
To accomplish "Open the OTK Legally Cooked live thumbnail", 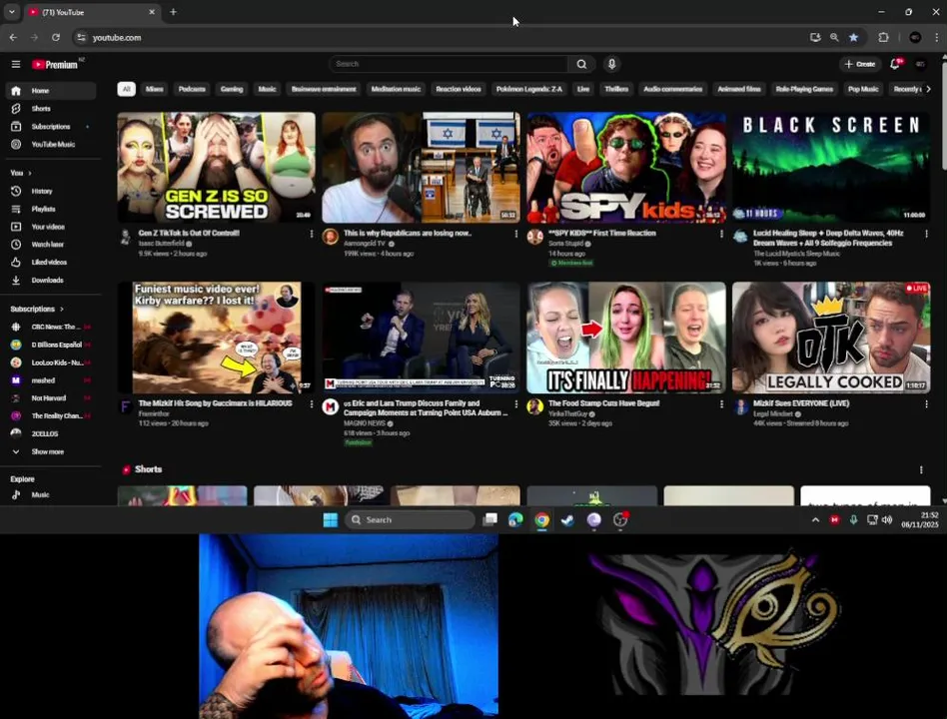I will [831, 338].
